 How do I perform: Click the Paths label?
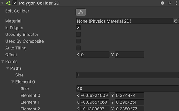(x=16, y=68)
